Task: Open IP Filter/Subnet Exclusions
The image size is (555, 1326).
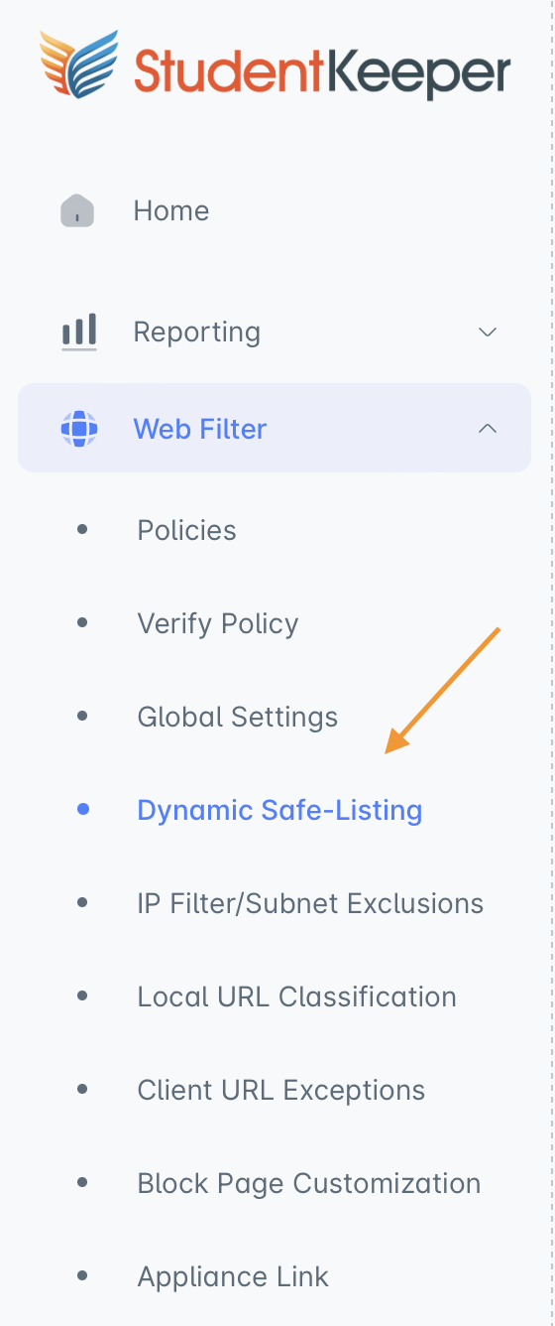Action: (310, 903)
